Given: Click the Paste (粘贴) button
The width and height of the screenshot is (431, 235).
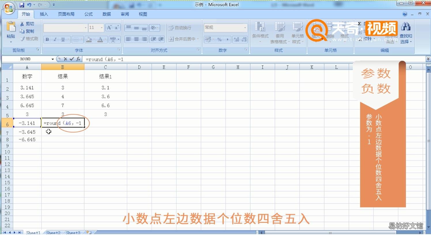Looking at the screenshot, I should point(11,32).
